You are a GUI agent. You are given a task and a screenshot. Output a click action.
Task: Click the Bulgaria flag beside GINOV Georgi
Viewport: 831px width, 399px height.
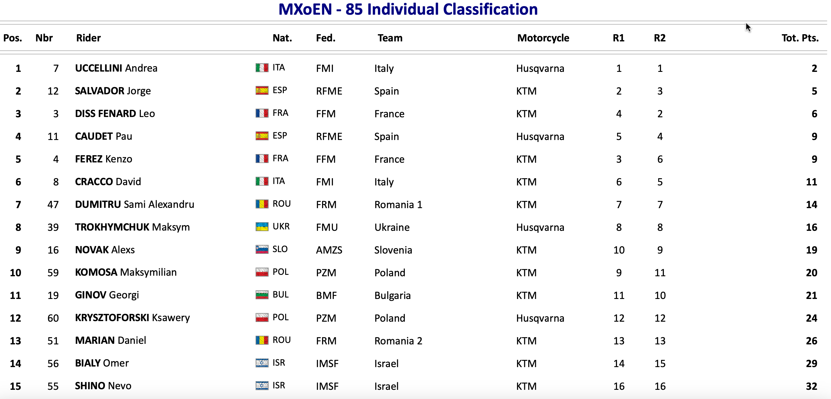[262, 295]
